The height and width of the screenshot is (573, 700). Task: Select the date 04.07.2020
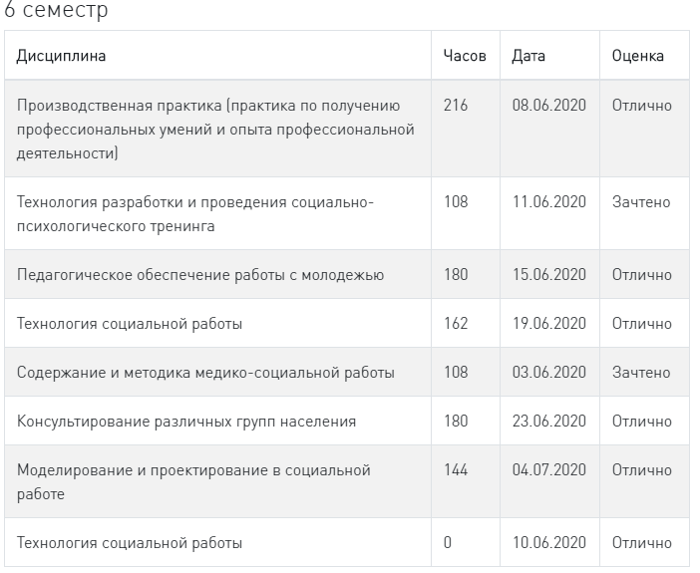coord(549,470)
